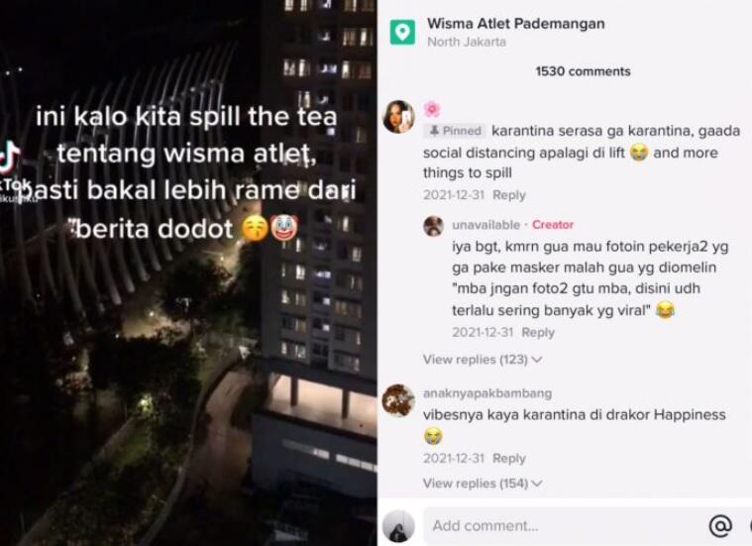Reply to the drakor Happiness comment
752x546 pixels.
[509, 458]
